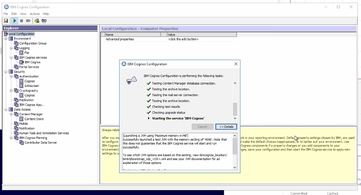The image size is (361, 195).
Task: Collapse the Cryptography node
Action: pos(11,91)
